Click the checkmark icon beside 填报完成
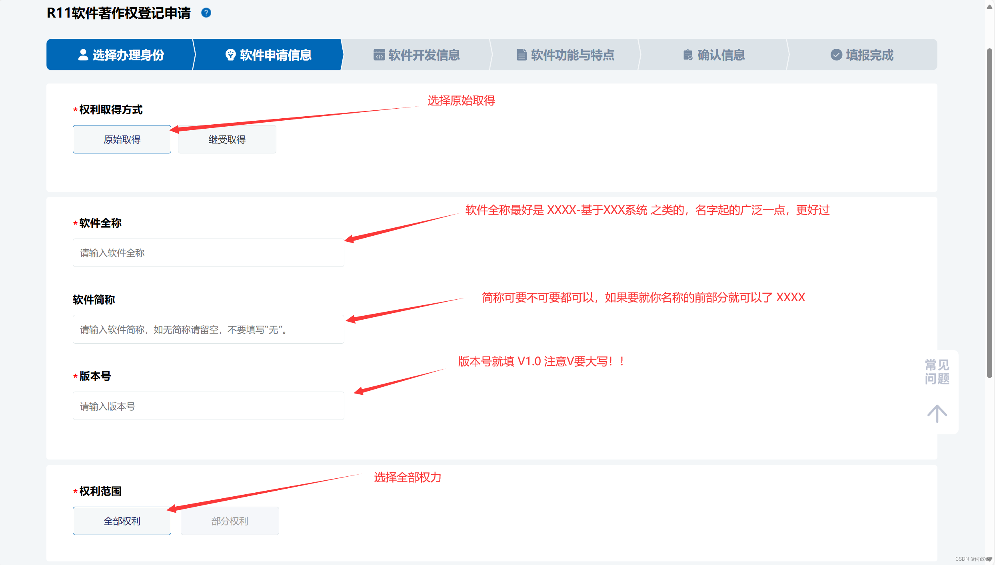The height and width of the screenshot is (565, 995). point(836,55)
